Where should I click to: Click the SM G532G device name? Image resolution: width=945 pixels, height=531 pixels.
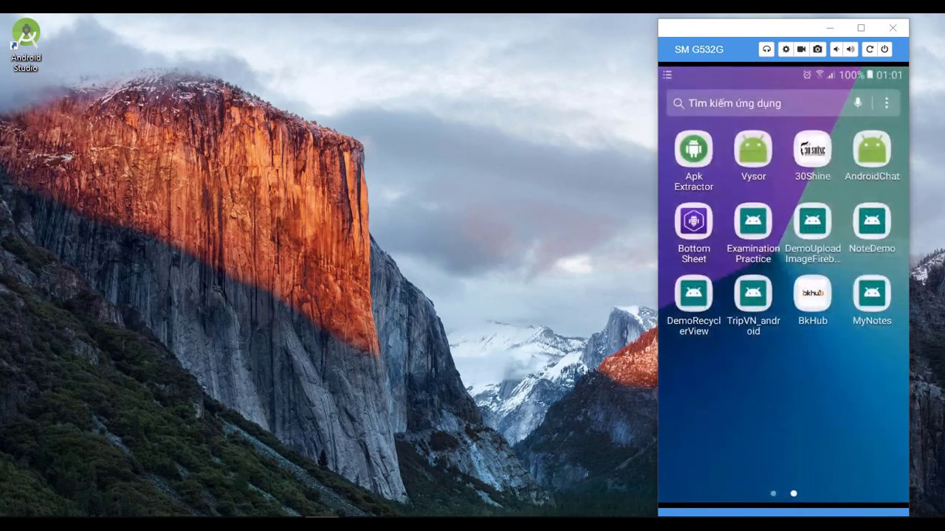pyautogui.click(x=698, y=49)
